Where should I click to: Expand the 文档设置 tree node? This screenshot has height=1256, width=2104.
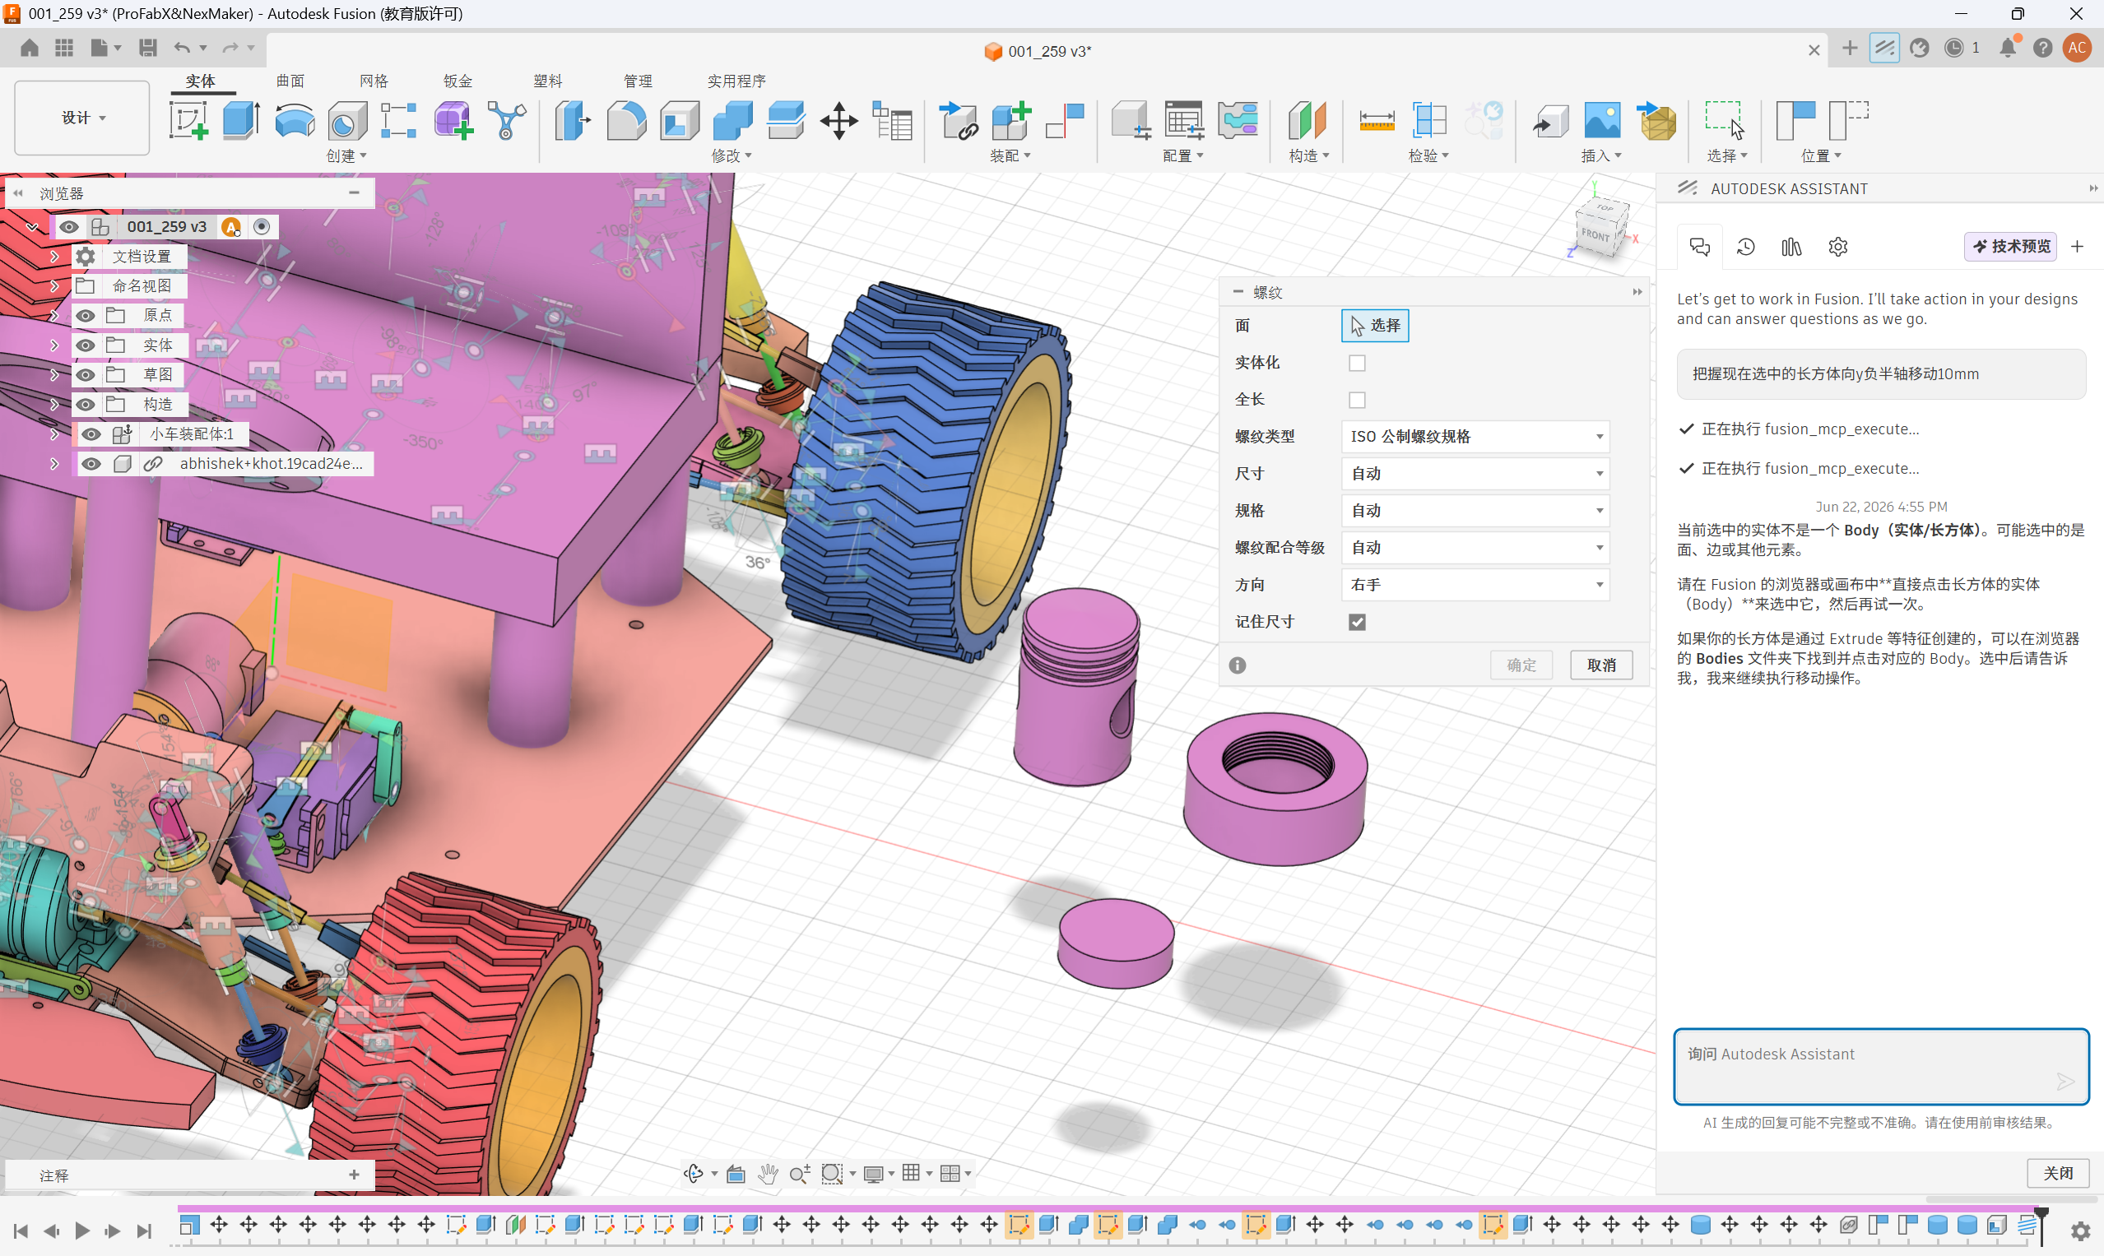tap(54, 256)
